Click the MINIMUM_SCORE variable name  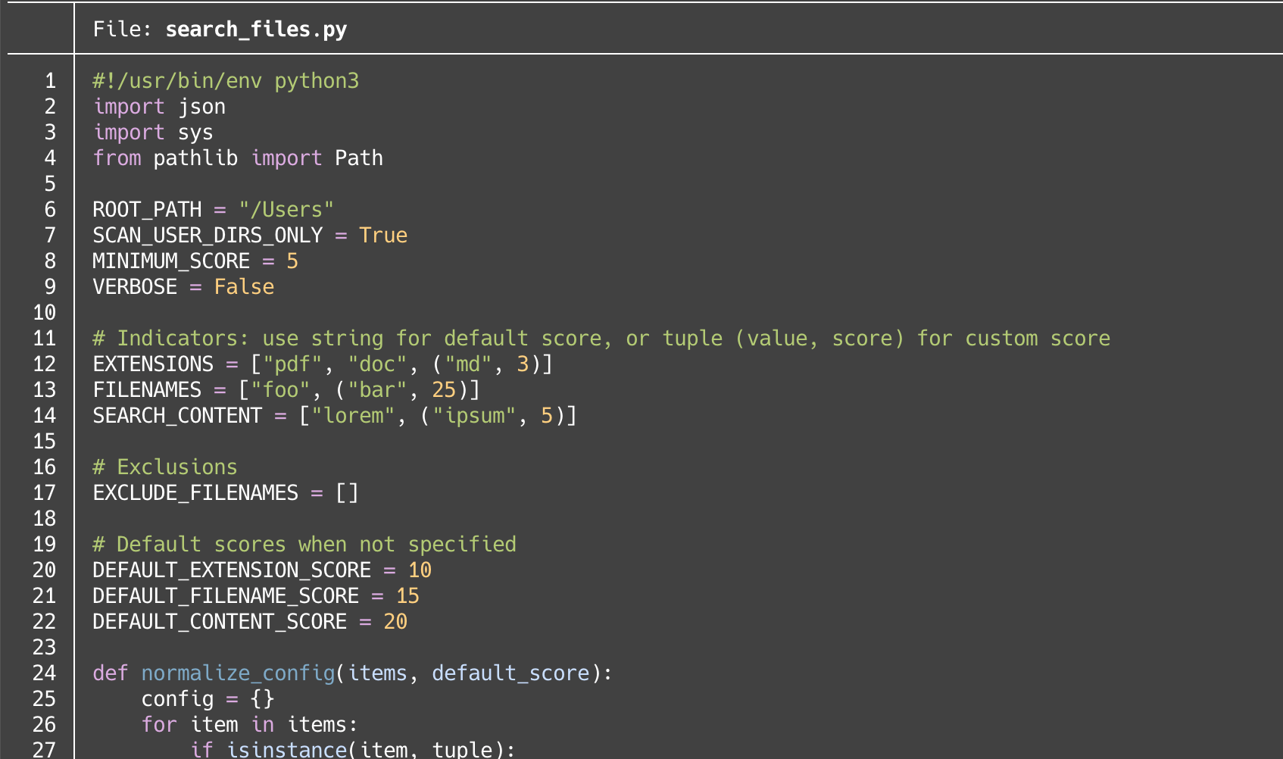(x=171, y=261)
